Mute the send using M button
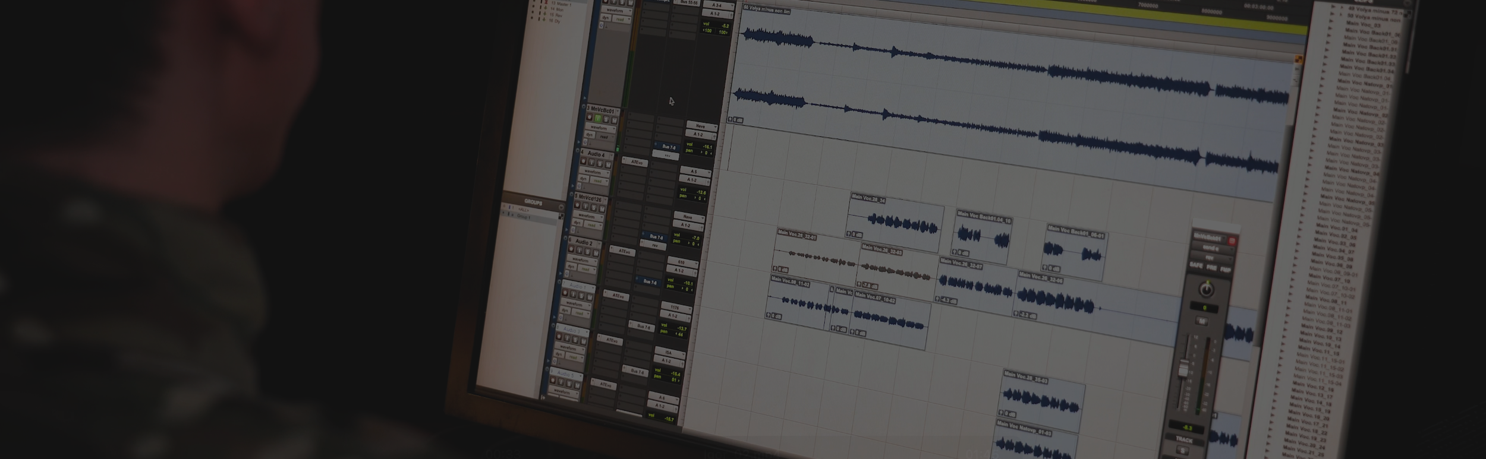 click(1202, 321)
